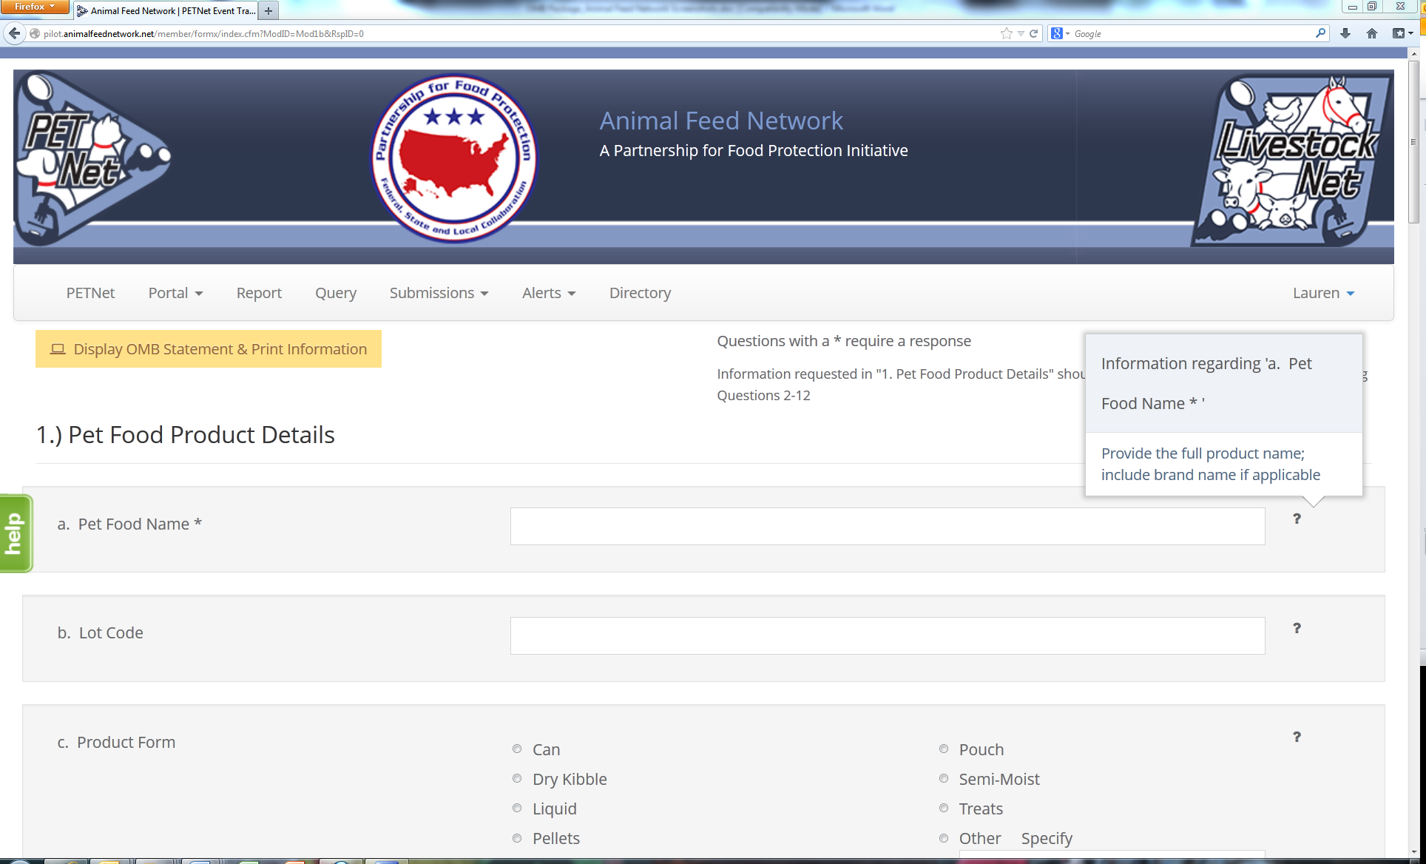Viewport: 1426px width, 864px height.
Task: Click the bookmark star icon
Action: point(1006,33)
